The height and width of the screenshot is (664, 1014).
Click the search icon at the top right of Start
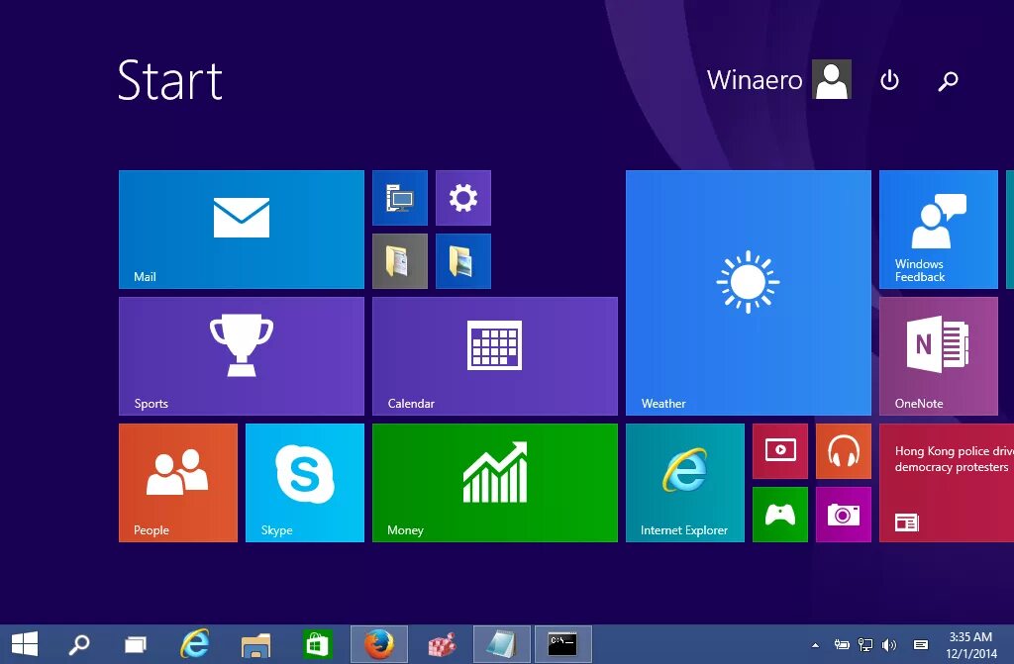coord(948,81)
